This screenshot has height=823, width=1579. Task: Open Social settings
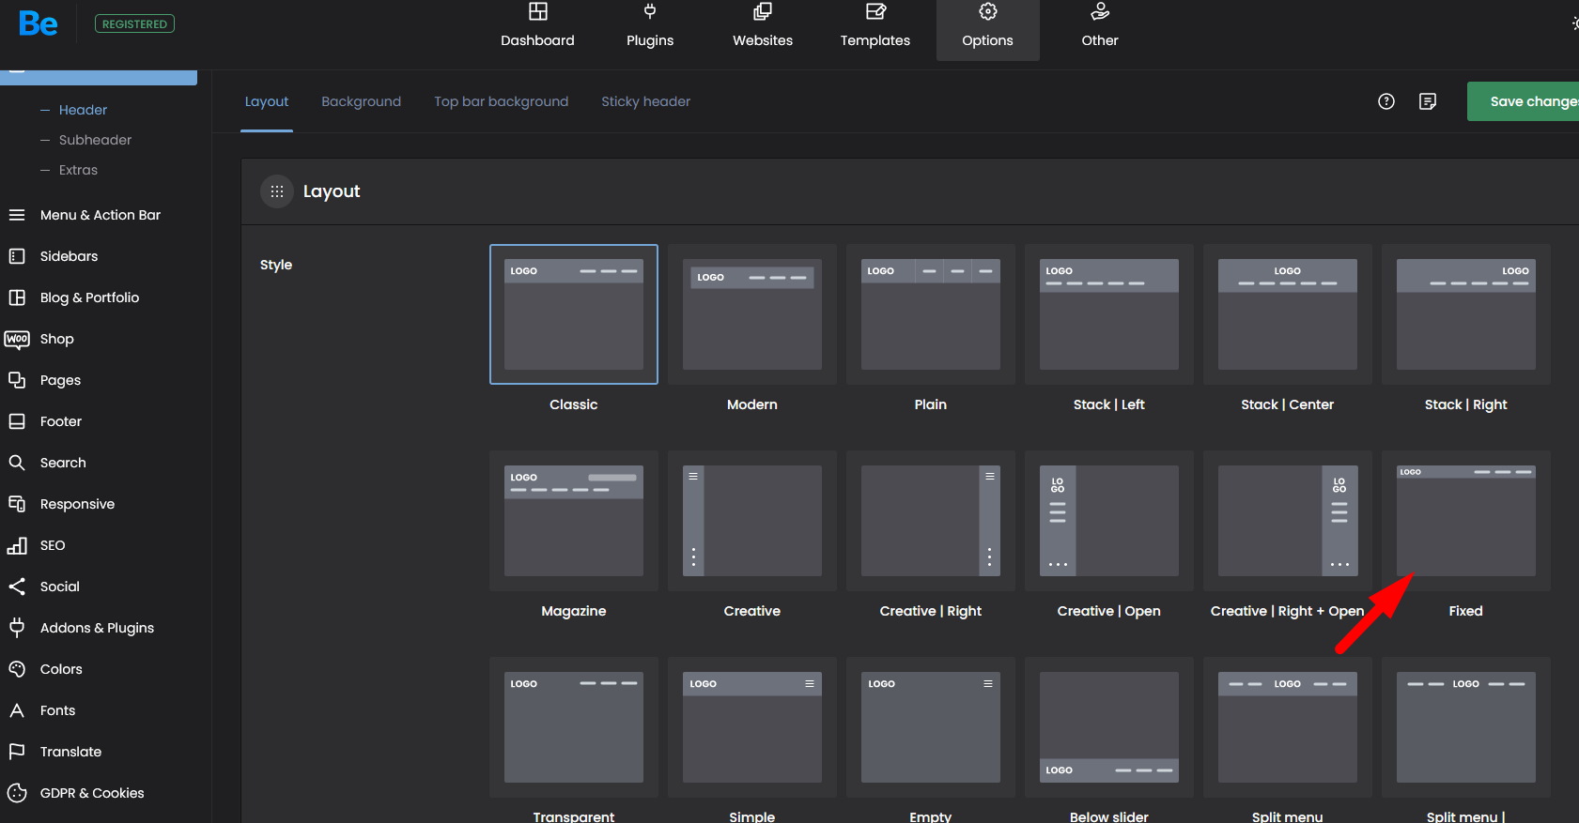click(59, 587)
